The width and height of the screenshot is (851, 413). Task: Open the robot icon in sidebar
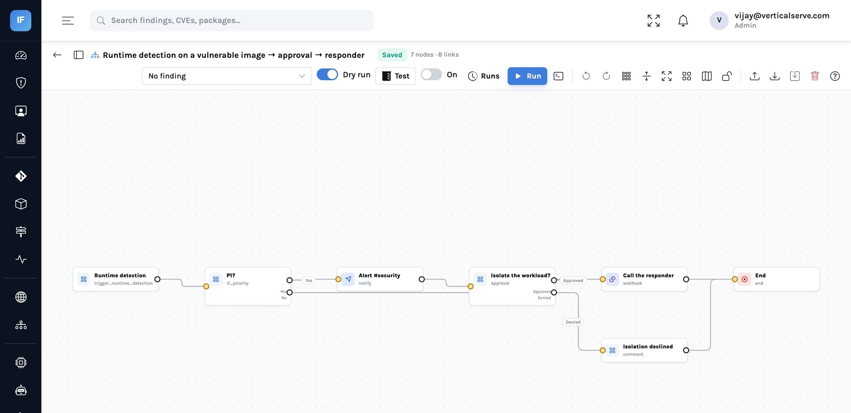[x=21, y=390]
